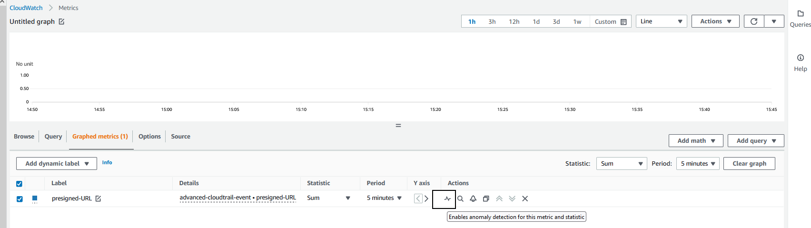Switch to the Browse tab
The image size is (811, 228).
coord(24,137)
